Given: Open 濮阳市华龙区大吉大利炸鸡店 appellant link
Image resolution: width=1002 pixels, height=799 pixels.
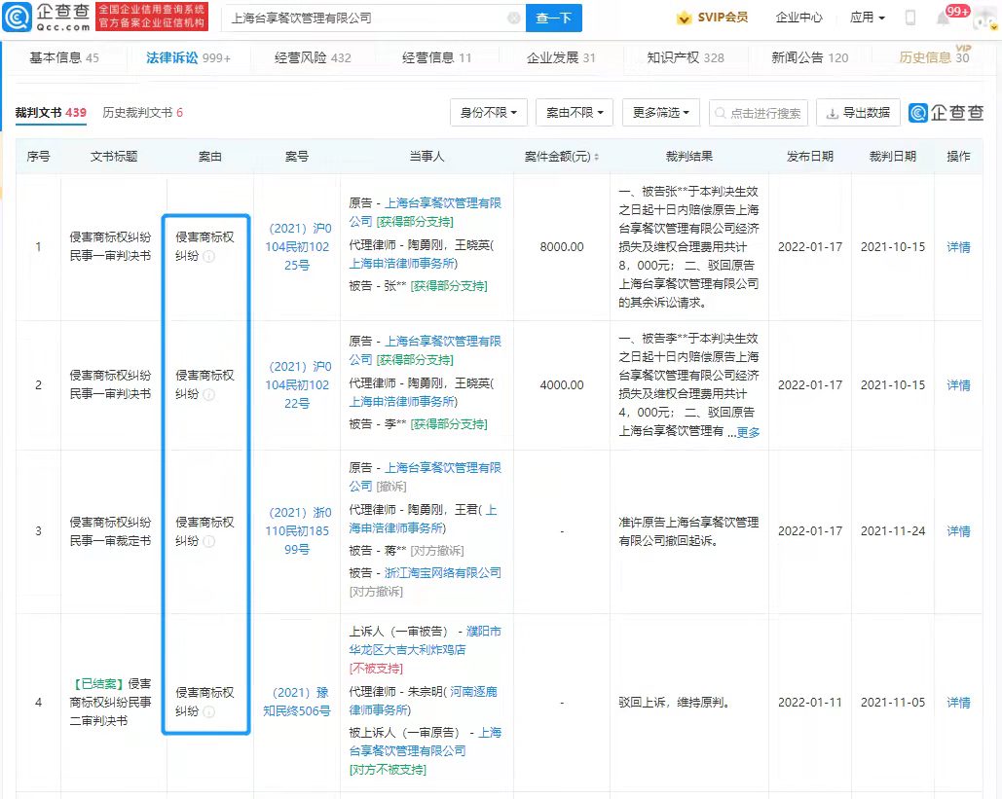Looking at the screenshot, I should coord(425,640).
